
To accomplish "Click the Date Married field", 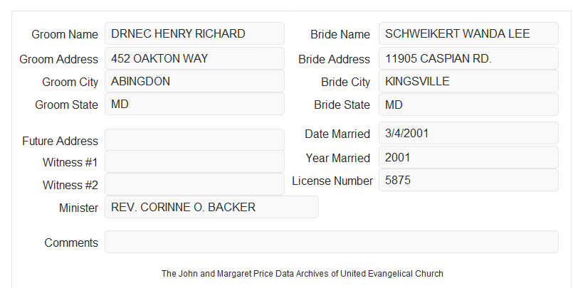I will (468, 133).
